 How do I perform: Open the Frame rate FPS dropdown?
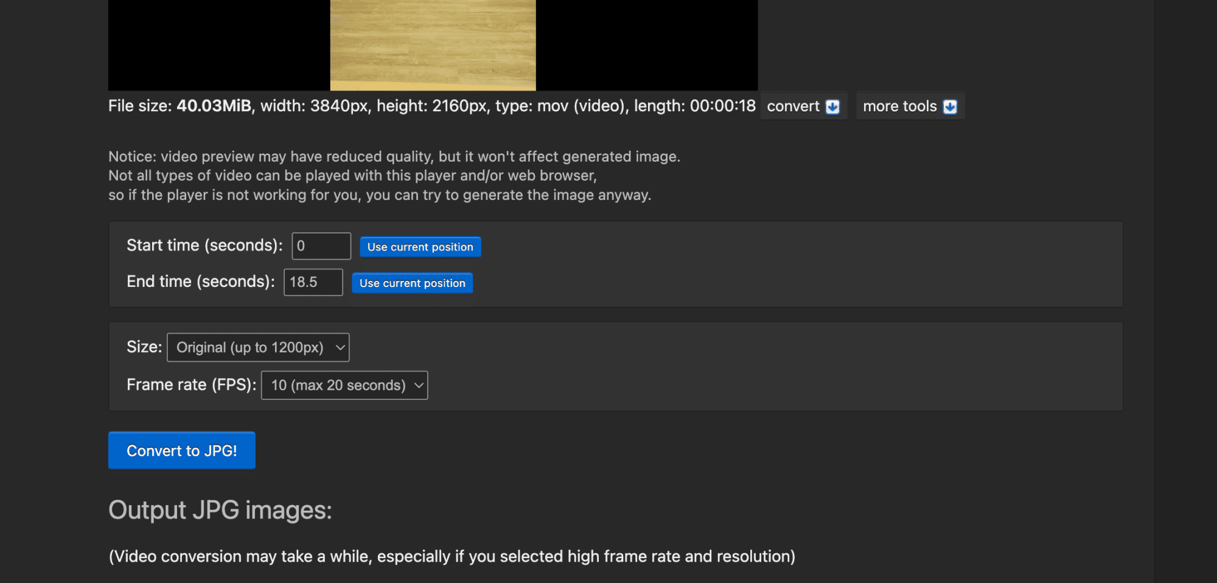(x=344, y=385)
